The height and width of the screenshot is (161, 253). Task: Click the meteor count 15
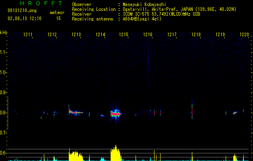point(58,19)
